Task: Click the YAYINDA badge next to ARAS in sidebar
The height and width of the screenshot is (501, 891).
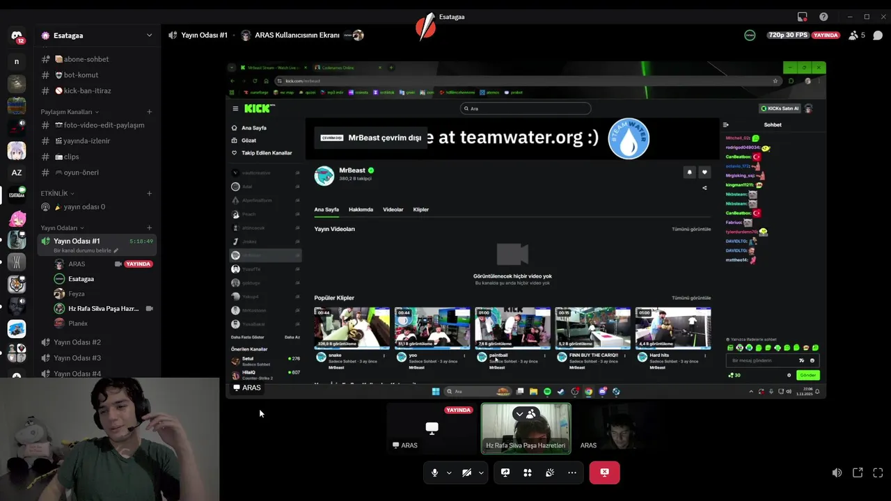Action: (x=138, y=264)
